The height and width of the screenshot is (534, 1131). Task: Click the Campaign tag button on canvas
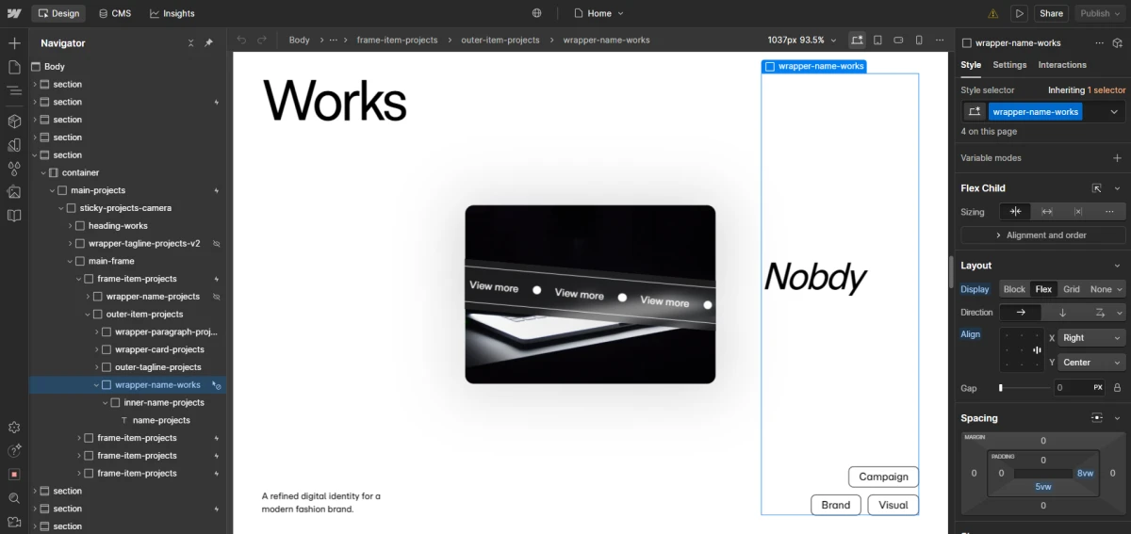[x=883, y=477]
